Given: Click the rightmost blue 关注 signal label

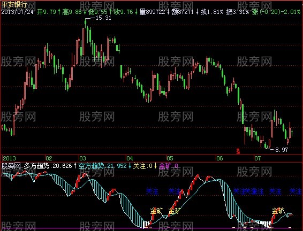Looking at the screenshot, I should click(x=296, y=191).
